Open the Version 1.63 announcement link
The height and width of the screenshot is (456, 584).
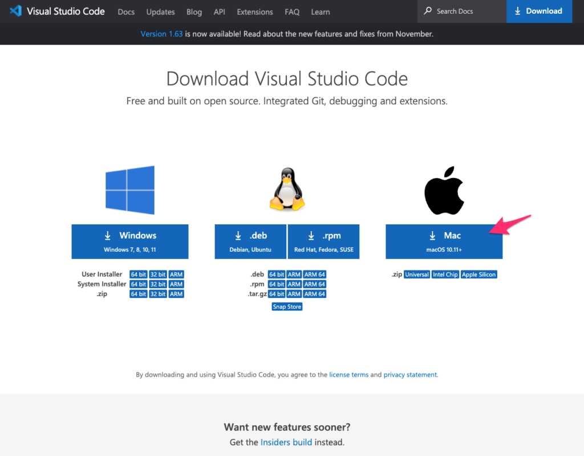(161, 34)
